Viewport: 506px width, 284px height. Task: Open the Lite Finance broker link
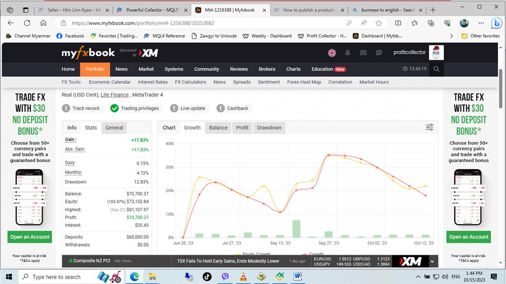click(x=114, y=94)
